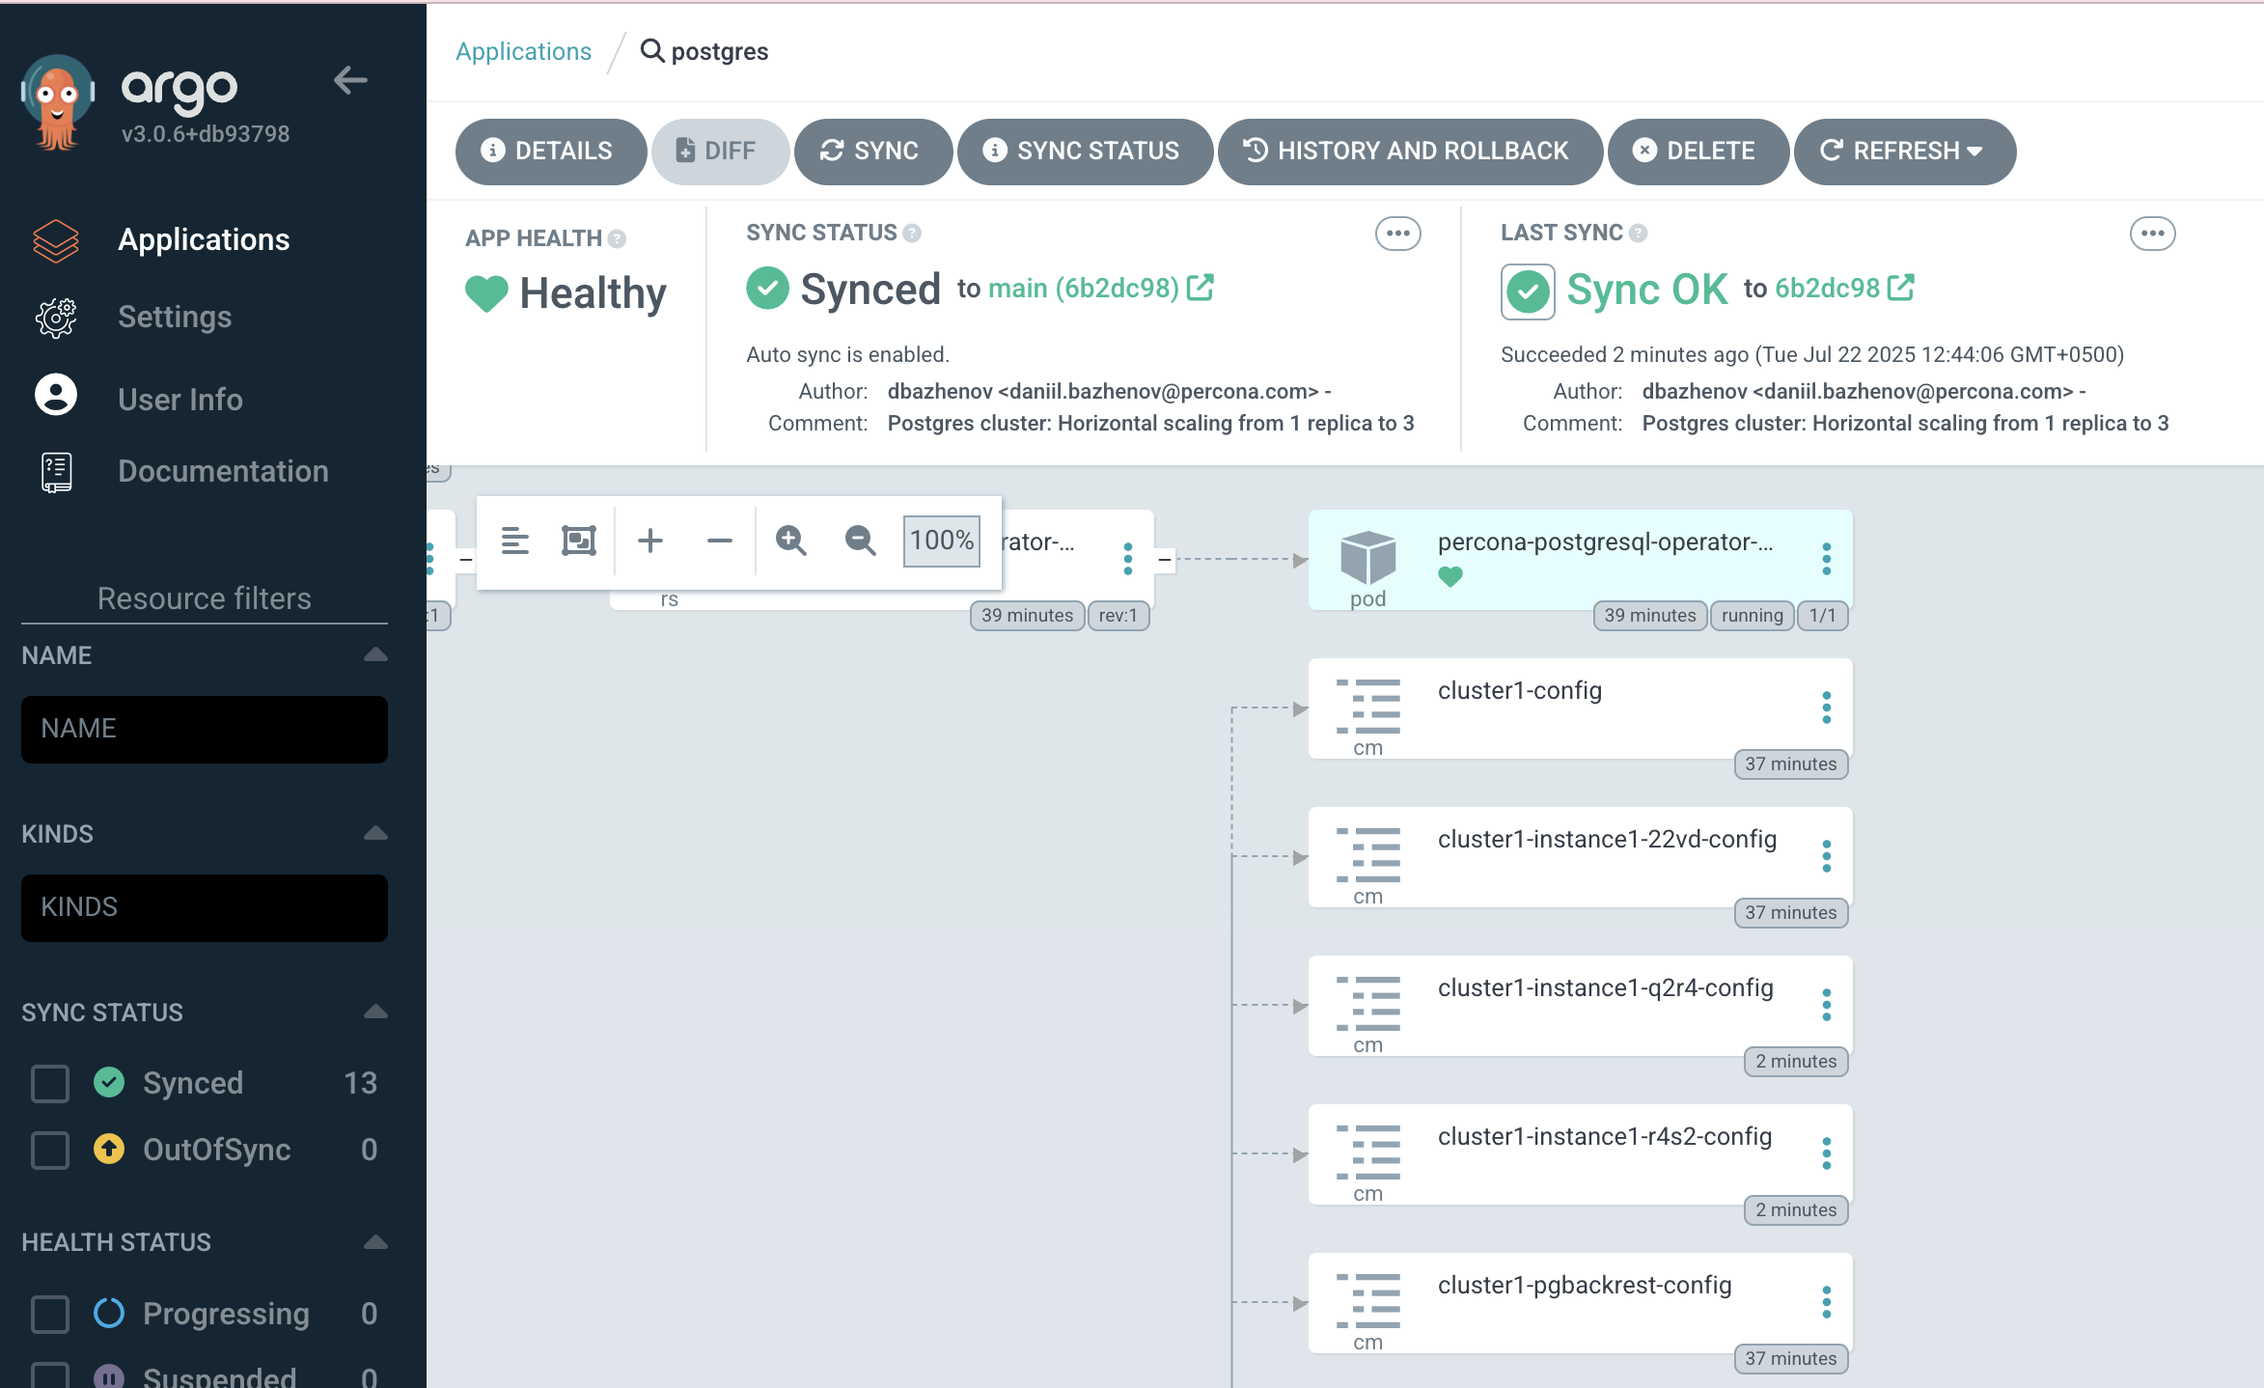2264x1388 pixels.
Task: Open Settings from sidebar
Action: (x=175, y=317)
